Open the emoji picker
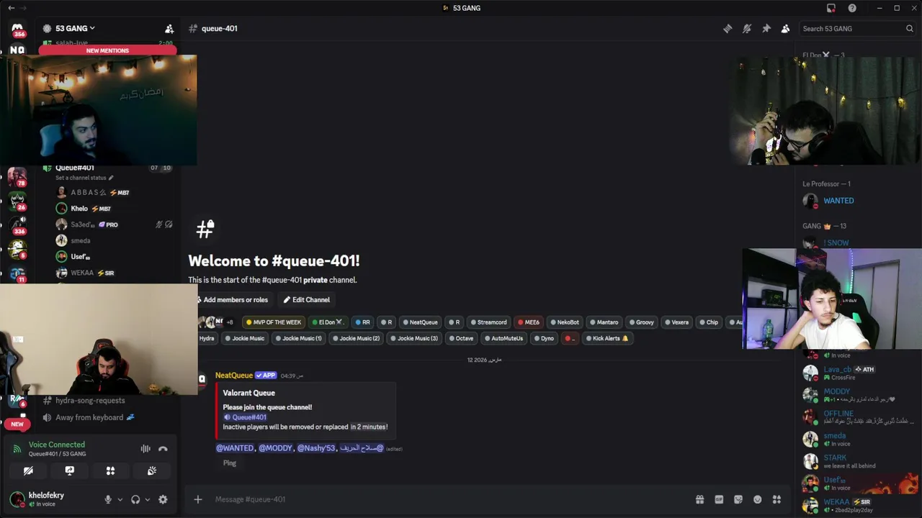 pyautogui.click(x=757, y=499)
